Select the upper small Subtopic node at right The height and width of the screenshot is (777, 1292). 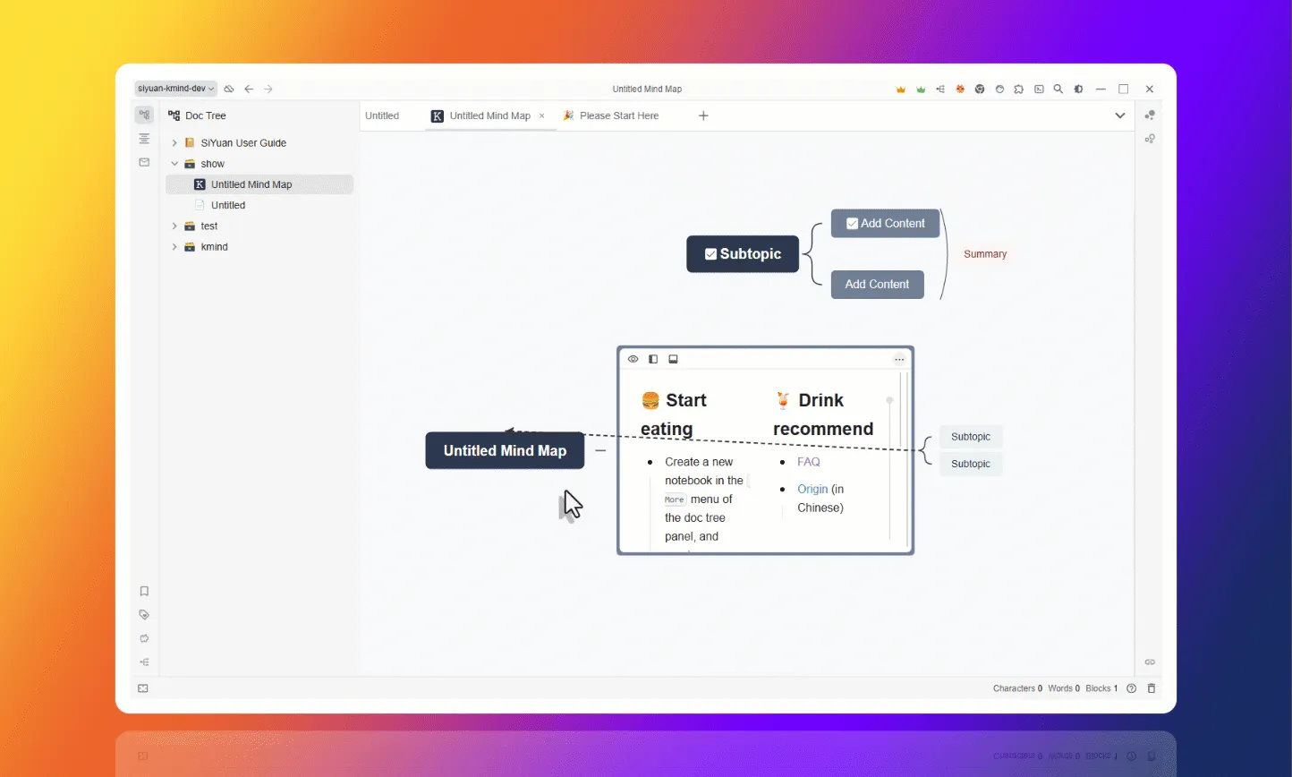[x=971, y=437]
